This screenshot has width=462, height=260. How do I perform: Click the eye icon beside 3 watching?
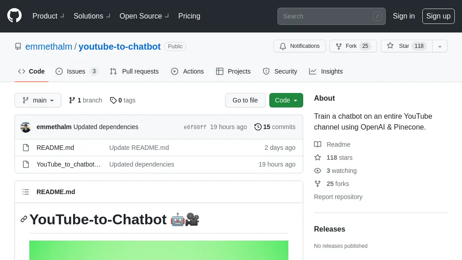tap(318, 171)
